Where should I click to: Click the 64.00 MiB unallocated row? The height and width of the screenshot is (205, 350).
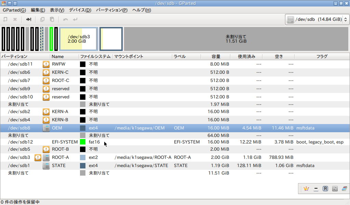175,135
